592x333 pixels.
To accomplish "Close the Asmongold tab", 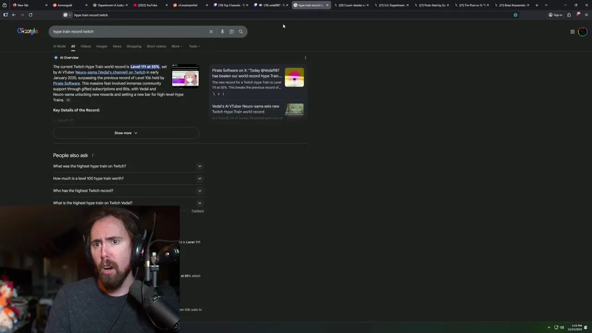I will [x=86, y=5].
